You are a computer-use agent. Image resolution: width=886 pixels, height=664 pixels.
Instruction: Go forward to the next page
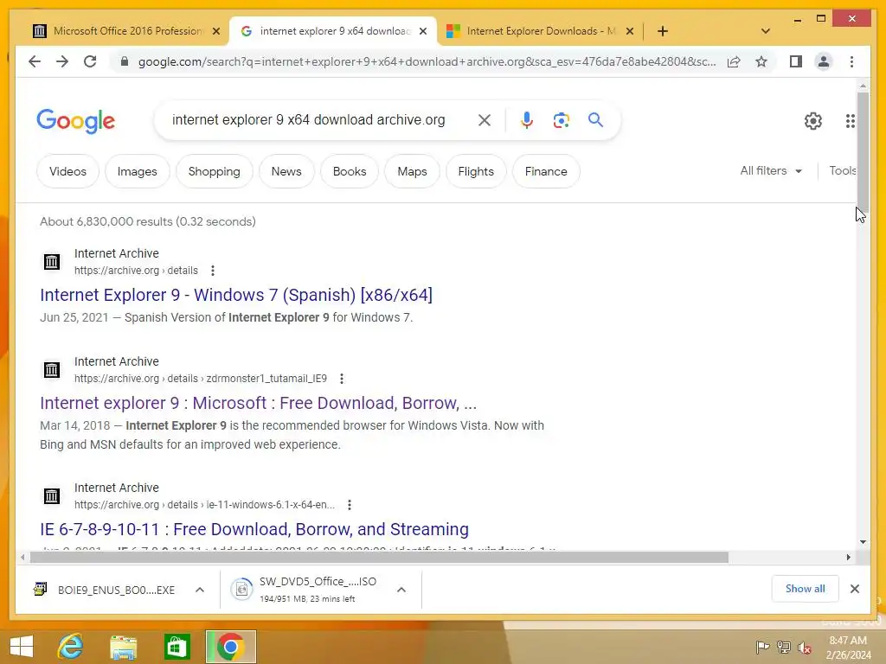pos(62,61)
